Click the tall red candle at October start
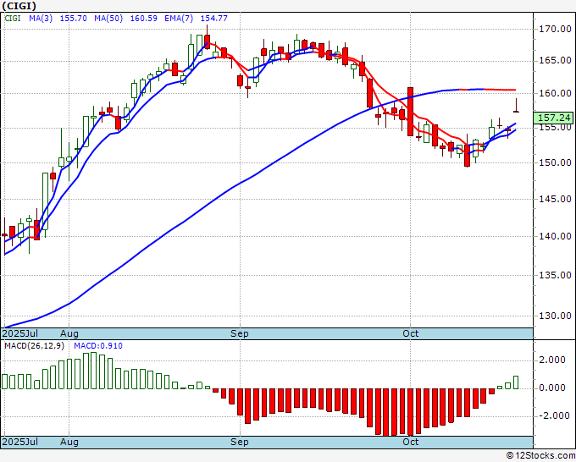The image size is (576, 462). tap(410, 112)
